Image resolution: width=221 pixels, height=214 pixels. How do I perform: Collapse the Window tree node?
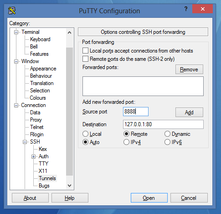coord(16,61)
